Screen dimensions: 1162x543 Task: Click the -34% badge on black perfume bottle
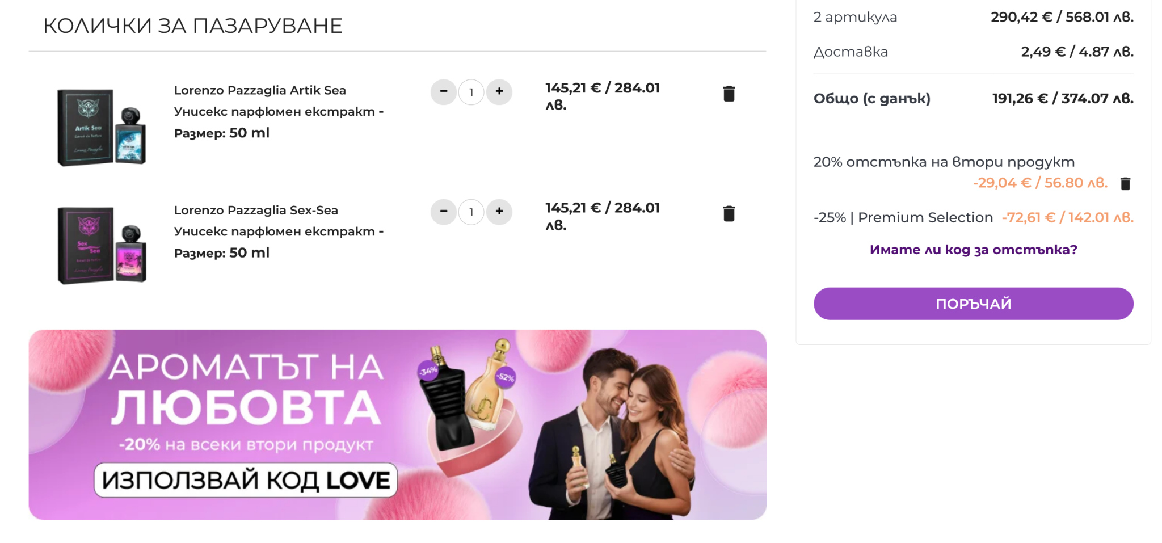point(428,372)
